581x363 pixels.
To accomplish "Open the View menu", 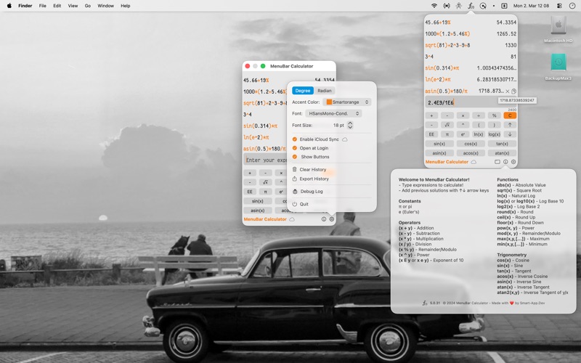I will (73, 6).
